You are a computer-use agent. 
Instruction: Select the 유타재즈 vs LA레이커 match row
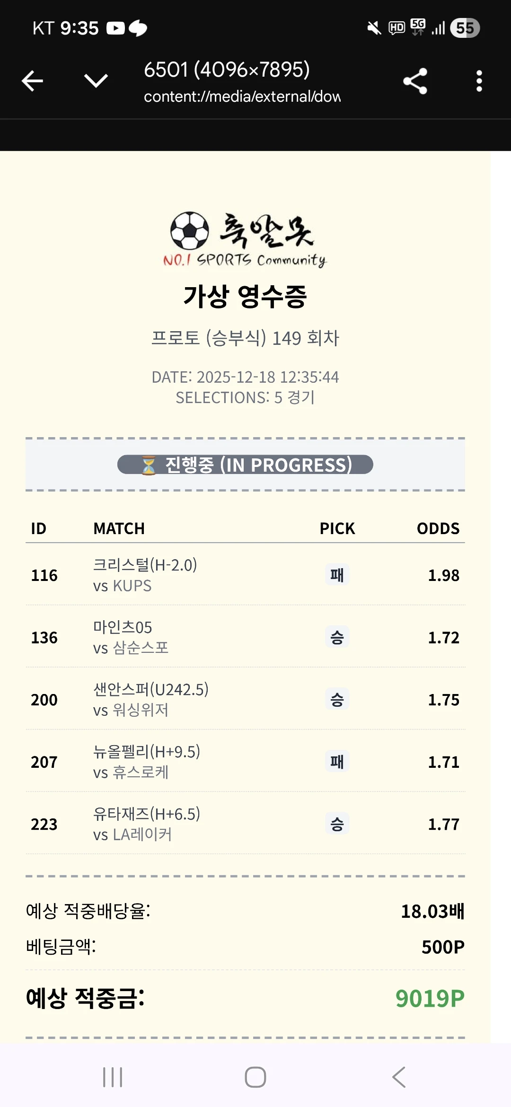click(147, 824)
